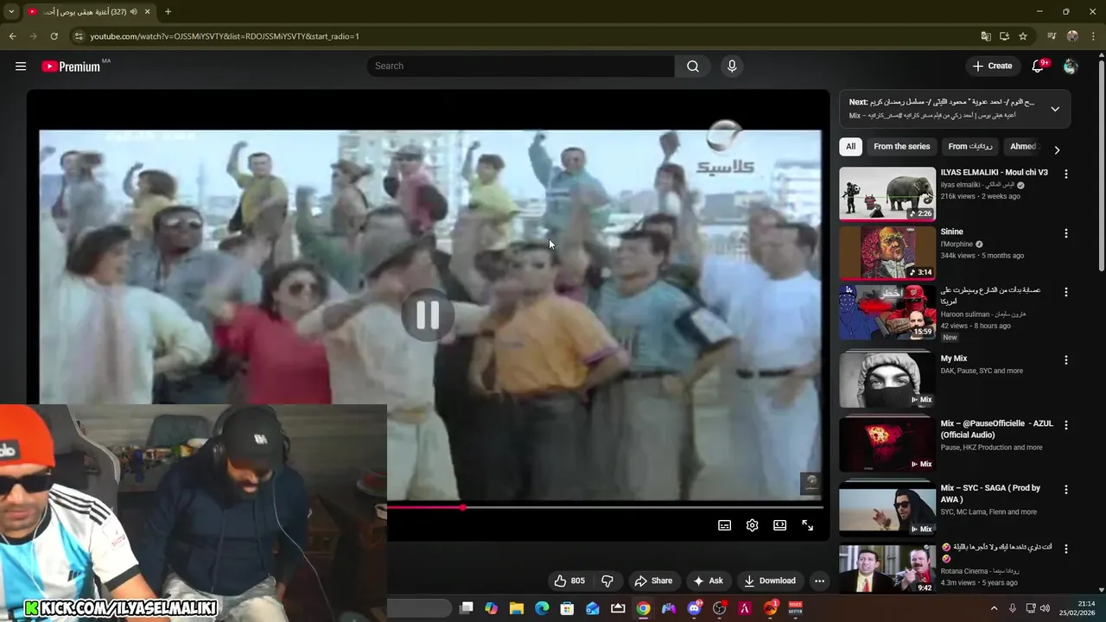Open My Mix masked face thumbnail
Screen dimensions: 1106x622
pos(887,378)
